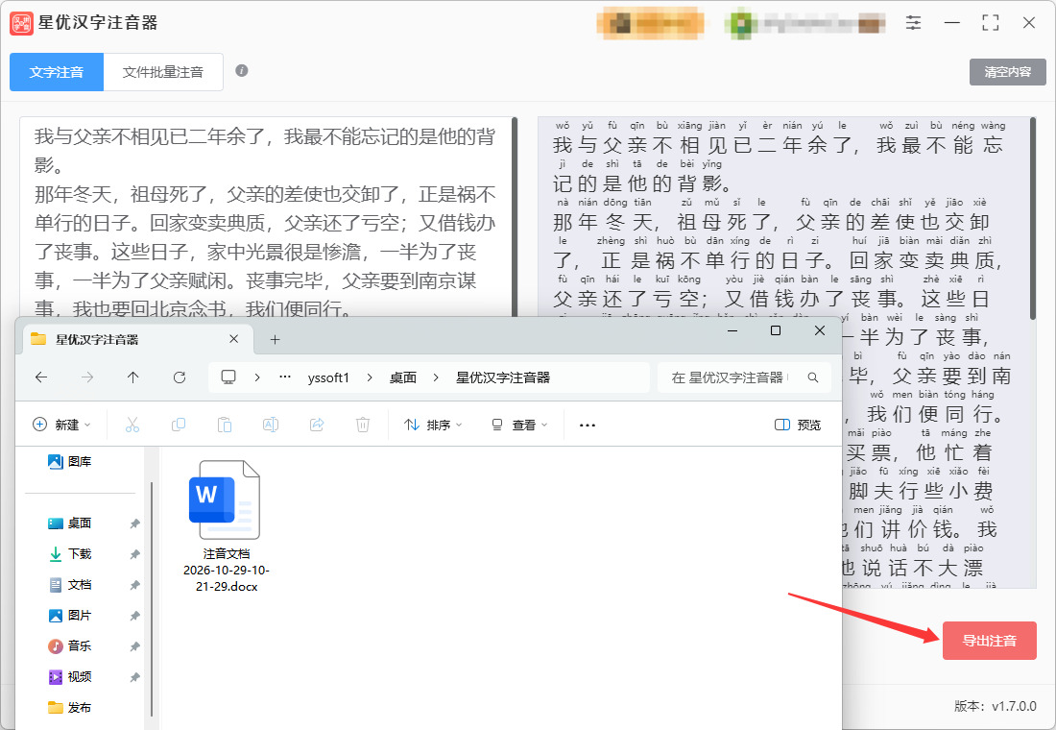Click the search magnifier icon in Explorer
The height and width of the screenshot is (730, 1056).
[x=813, y=377]
